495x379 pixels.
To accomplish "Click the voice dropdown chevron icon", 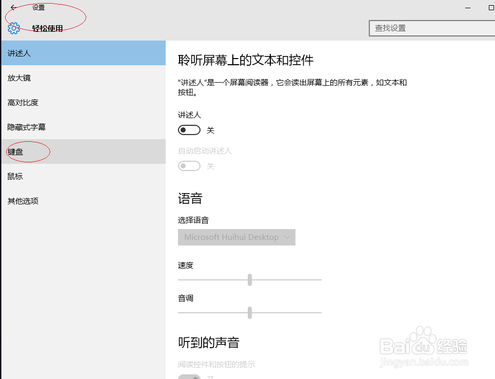I will point(287,237).
